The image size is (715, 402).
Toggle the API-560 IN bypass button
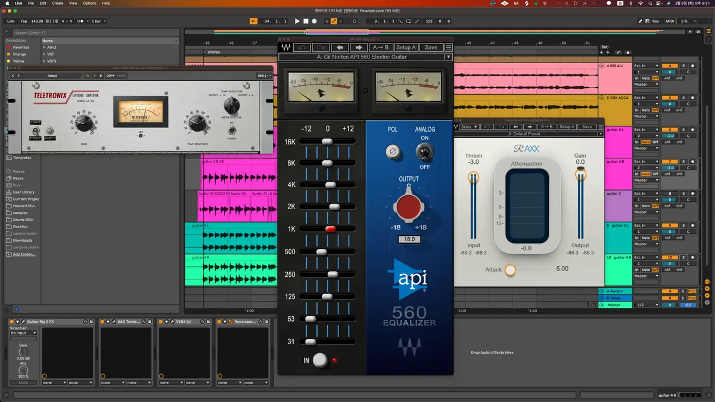pyautogui.click(x=320, y=360)
